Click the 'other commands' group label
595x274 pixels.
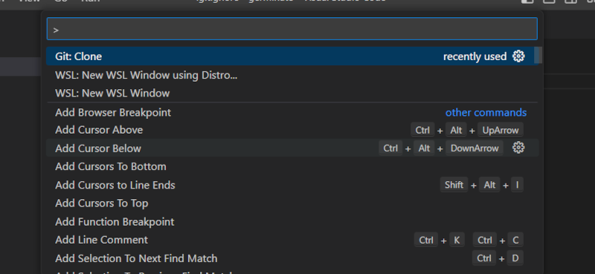click(x=486, y=113)
